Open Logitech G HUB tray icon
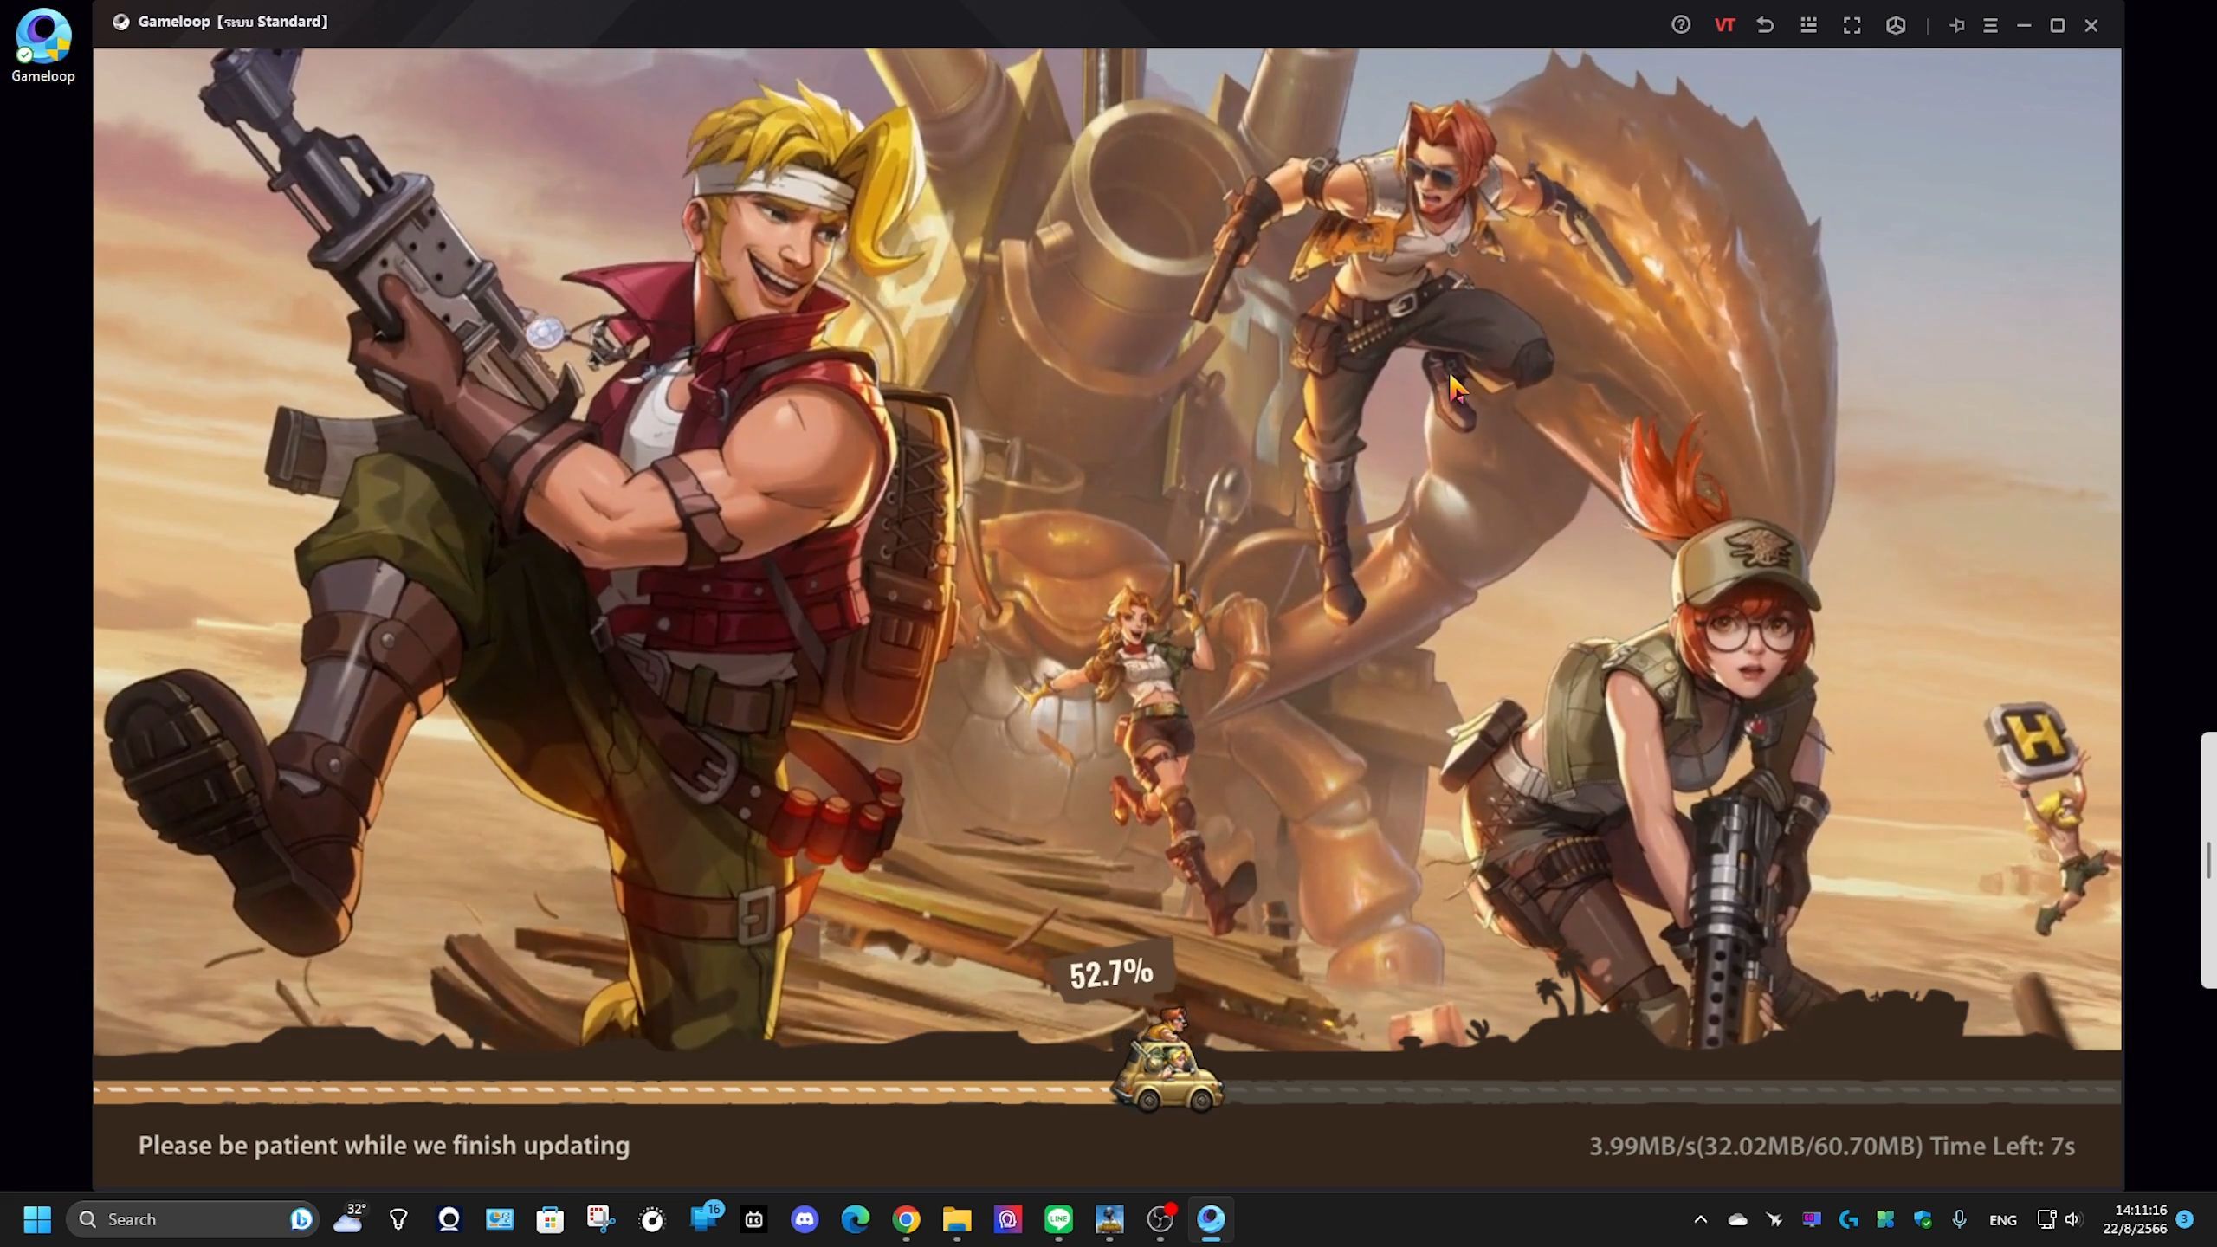This screenshot has height=1247, width=2217. [x=1848, y=1219]
